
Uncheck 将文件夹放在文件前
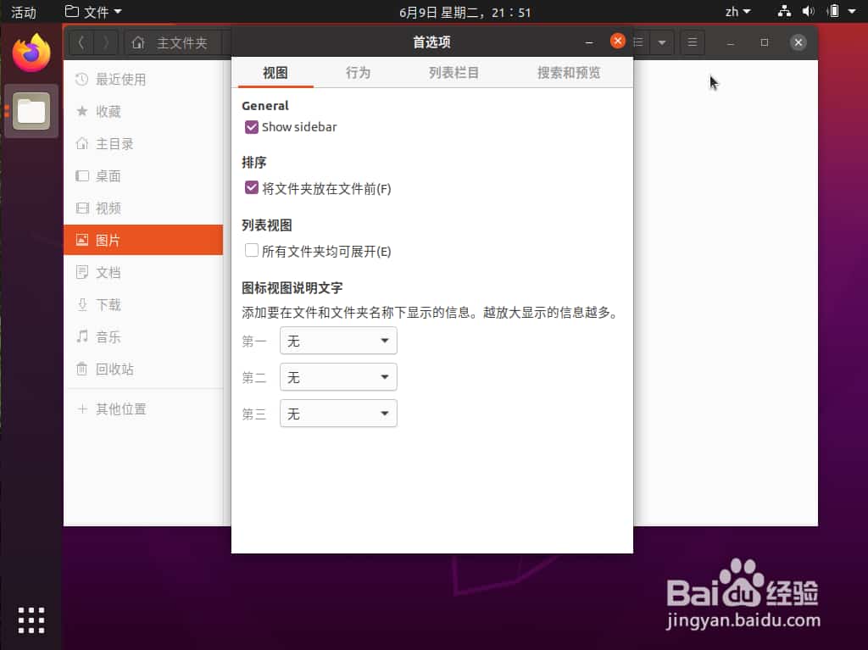click(251, 187)
